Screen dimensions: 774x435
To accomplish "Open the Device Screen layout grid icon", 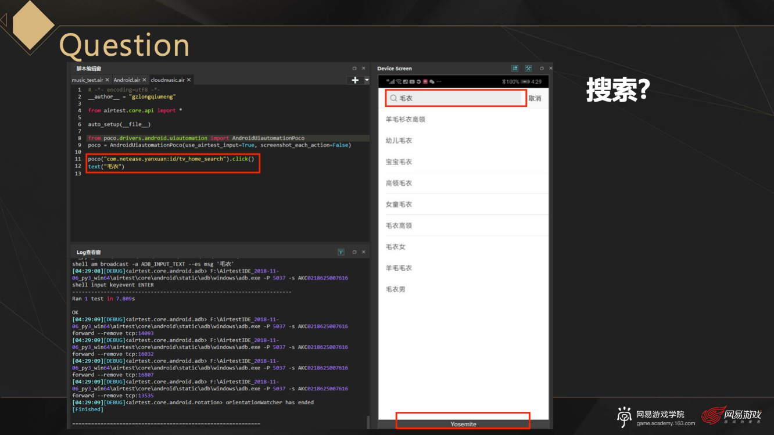I will click(515, 69).
